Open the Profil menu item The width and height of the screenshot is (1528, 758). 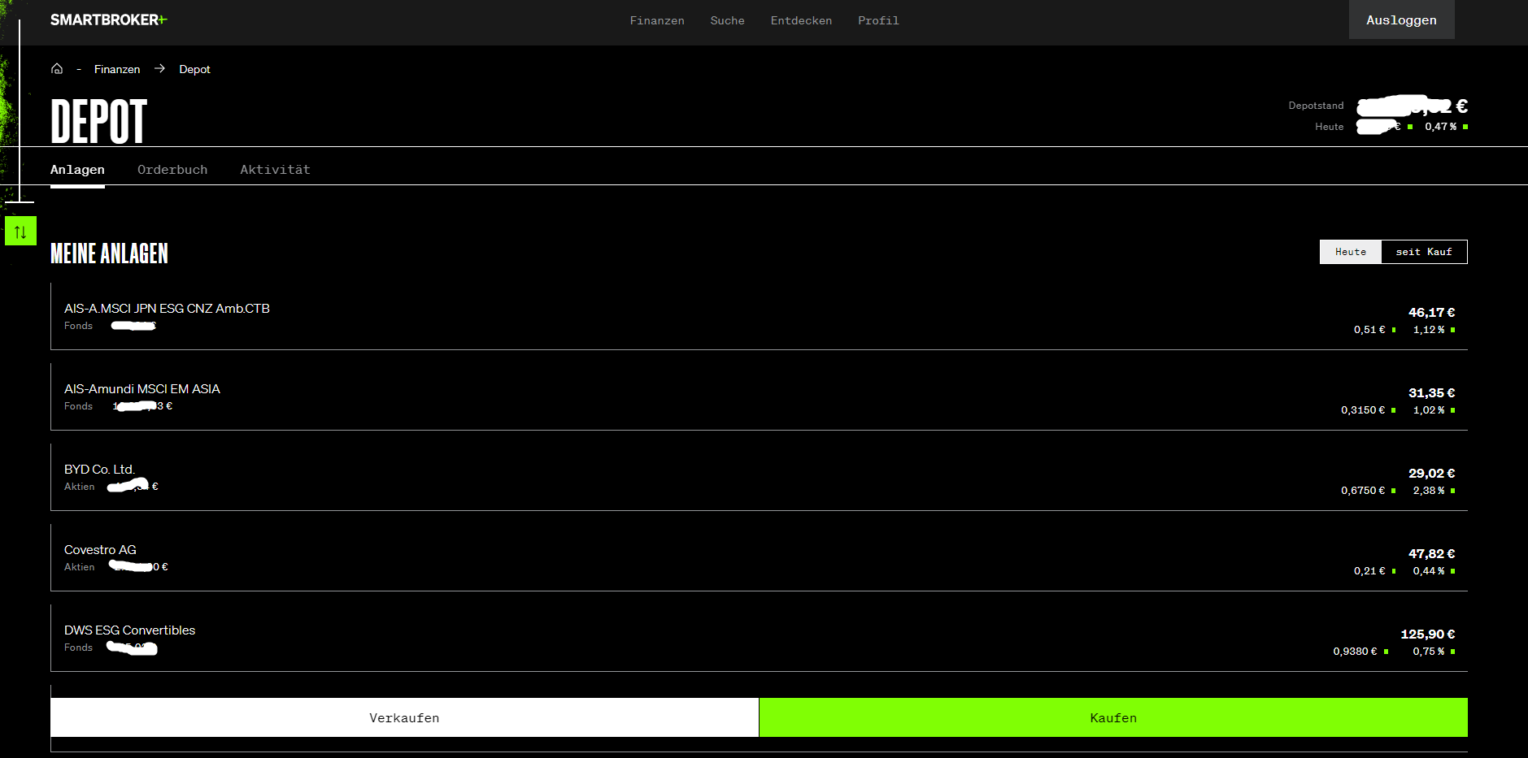tap(878, 20)
